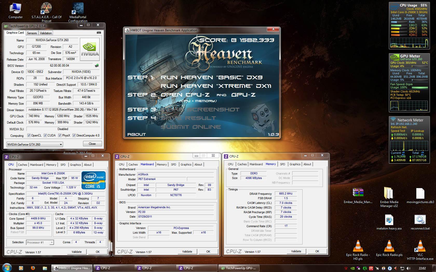Click the BIOS save chip icon in GPU-Z

(97, 66)
